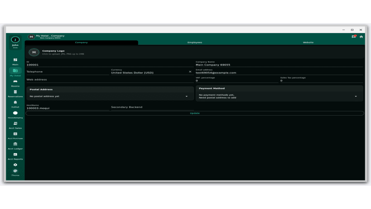Focus the Web address input field
Screen dimensions: 371x209
[110, 79]
